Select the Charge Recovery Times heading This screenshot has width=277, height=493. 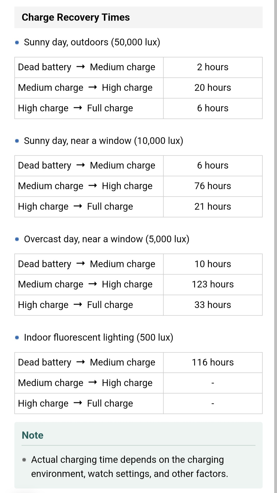pos(76,17)
